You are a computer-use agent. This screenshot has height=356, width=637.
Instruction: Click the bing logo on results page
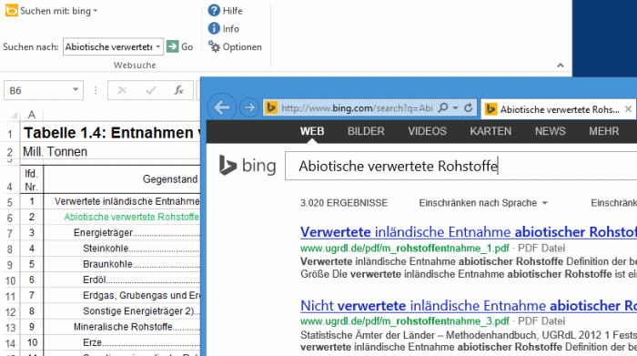pyautogui.click(x=248, y=166)
